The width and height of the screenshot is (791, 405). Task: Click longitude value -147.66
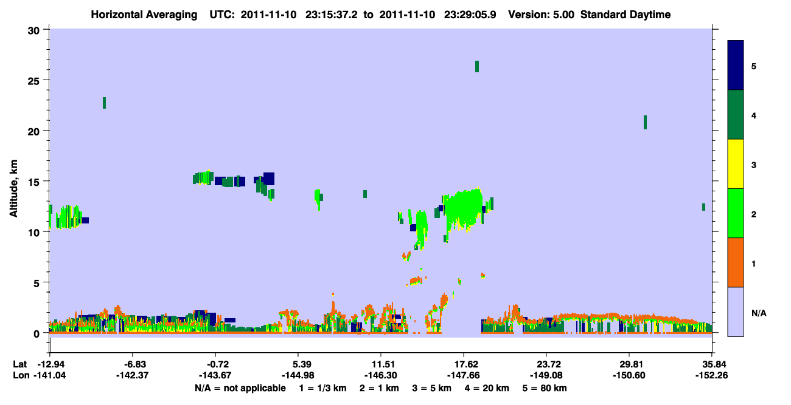(x=464, y=375)
